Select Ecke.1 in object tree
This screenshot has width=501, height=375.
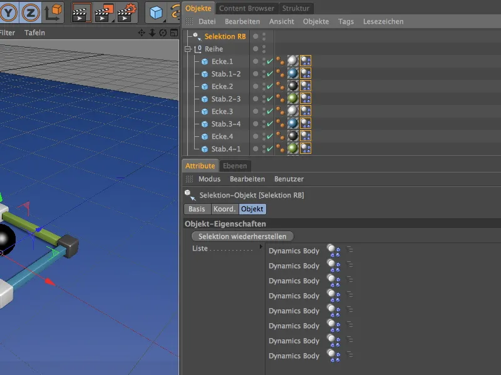coord(222,61)
